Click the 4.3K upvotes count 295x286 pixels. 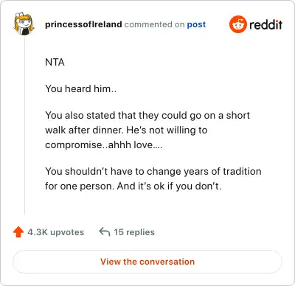(x=55, y=232)
